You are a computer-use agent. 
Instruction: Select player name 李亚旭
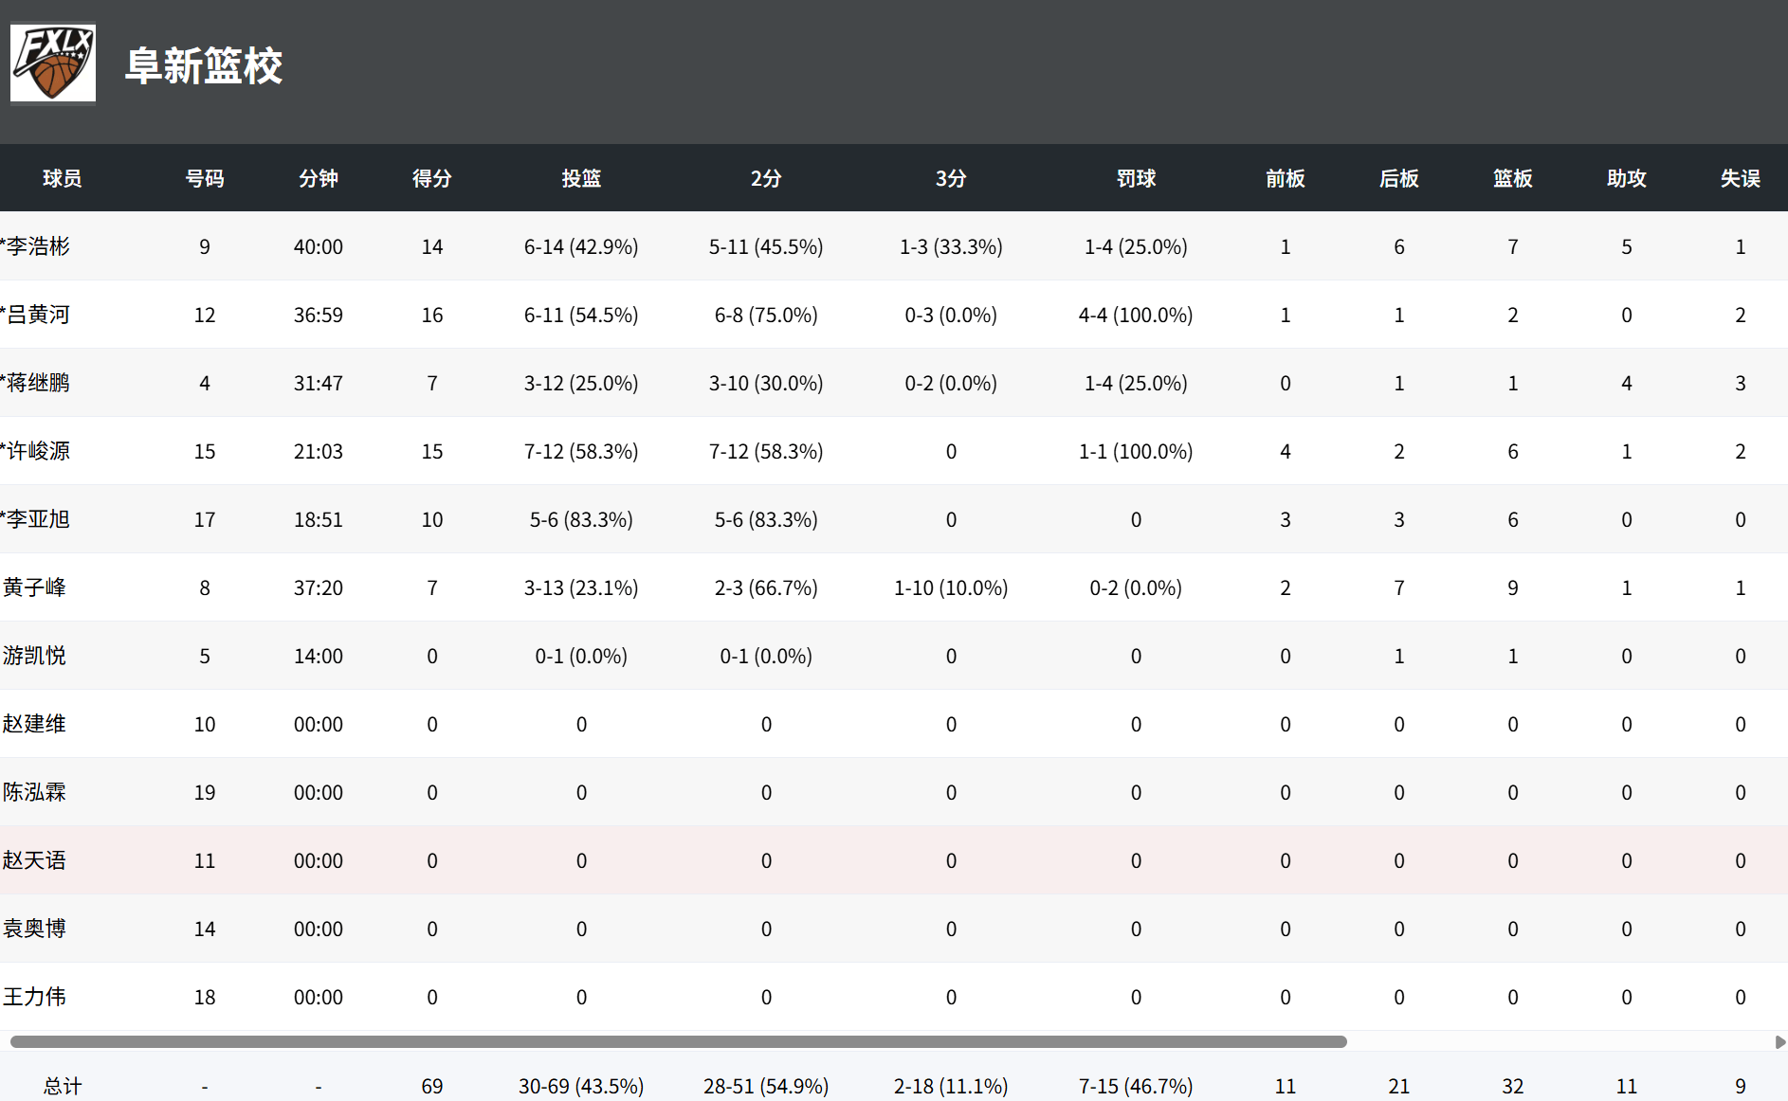tap(39, 519)
